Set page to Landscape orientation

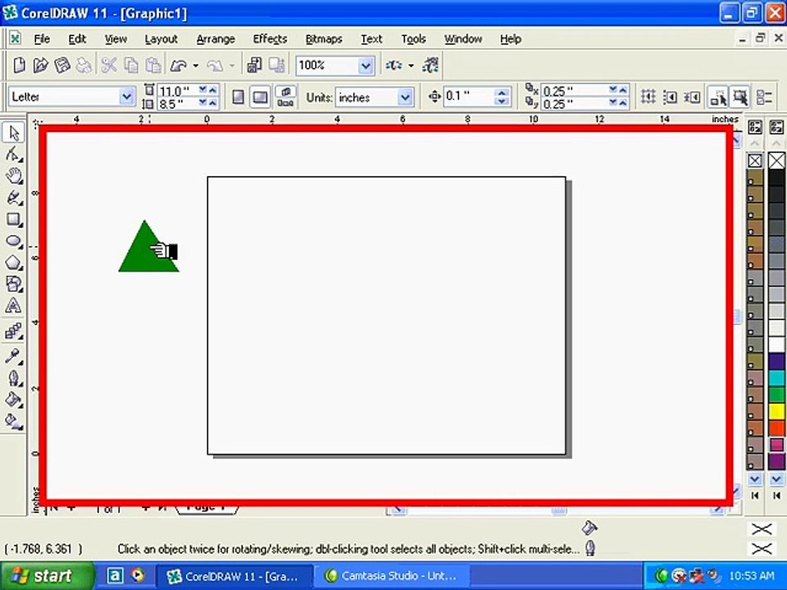coord(260,97)
